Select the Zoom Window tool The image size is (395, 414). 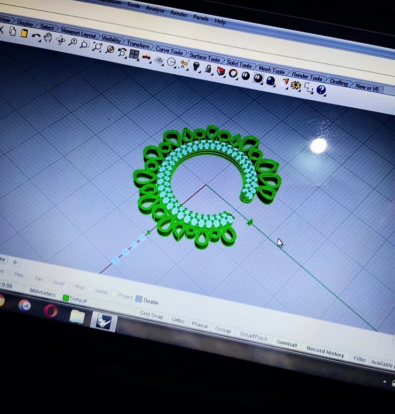click(84, 44)
